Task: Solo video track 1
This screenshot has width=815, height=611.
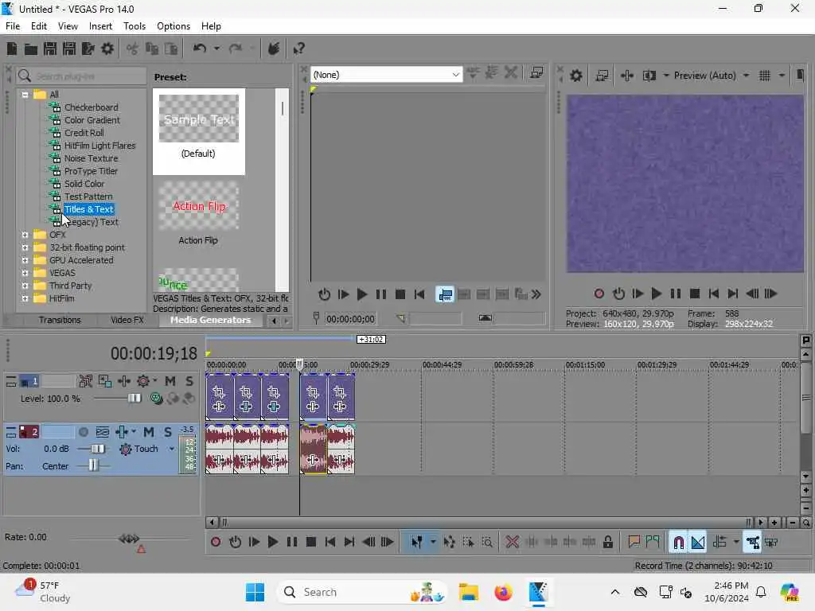Action: [x=189, y=381]
